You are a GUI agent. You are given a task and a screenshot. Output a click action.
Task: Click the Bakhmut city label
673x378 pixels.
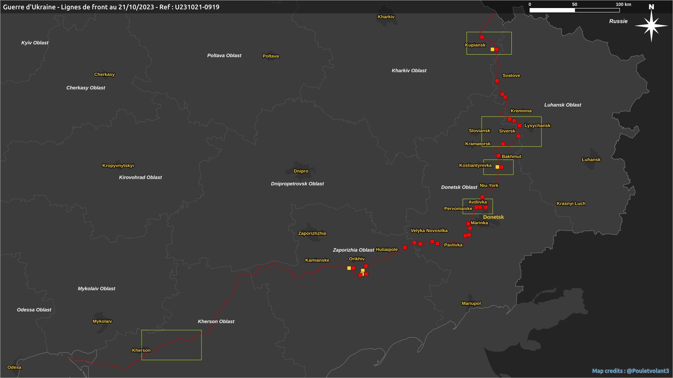point(511,156)
